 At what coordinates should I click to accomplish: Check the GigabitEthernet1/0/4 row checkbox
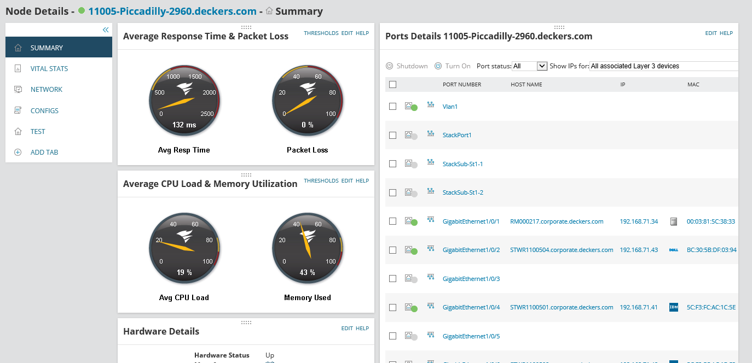[392, 307]
